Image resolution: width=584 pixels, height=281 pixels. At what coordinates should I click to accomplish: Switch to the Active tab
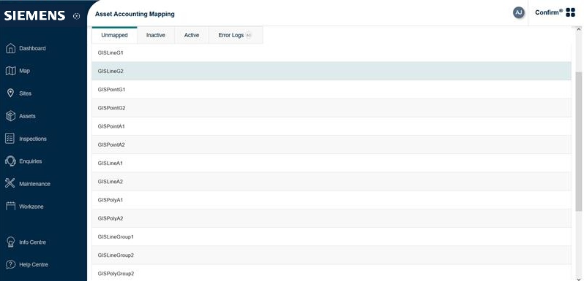(192, 35)
